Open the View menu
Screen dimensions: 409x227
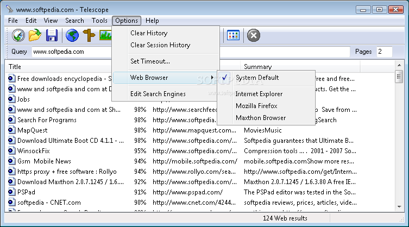point(51,20)
